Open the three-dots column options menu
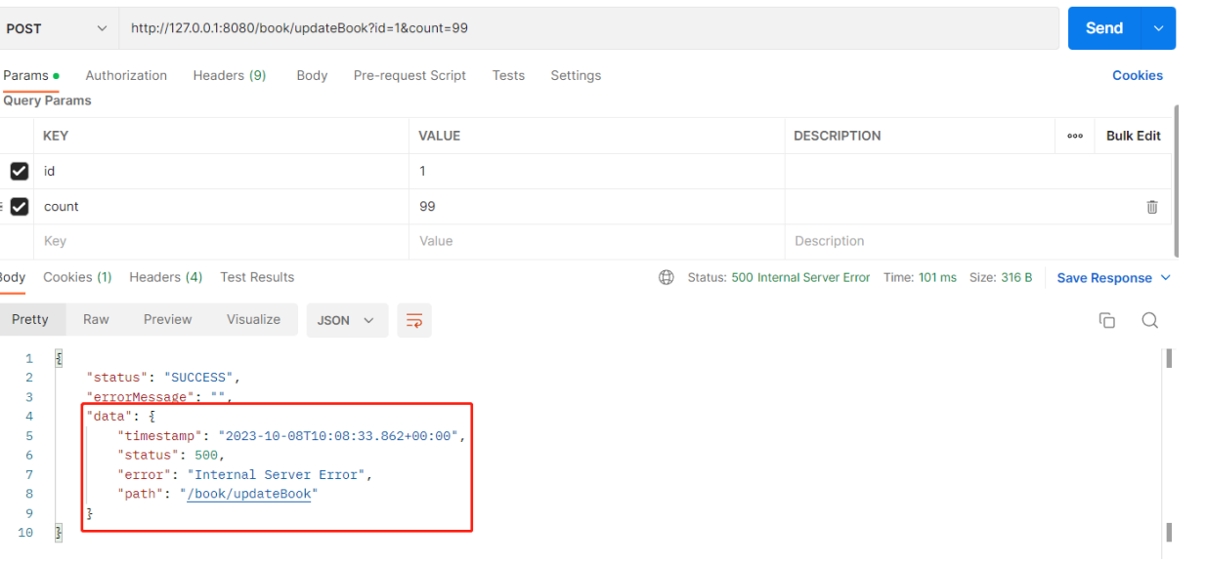Image resolution: width=1207 pixels, height=563 pixels. pos(1075,137)
